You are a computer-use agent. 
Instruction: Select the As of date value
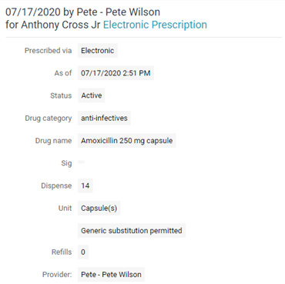coord(116,73)
